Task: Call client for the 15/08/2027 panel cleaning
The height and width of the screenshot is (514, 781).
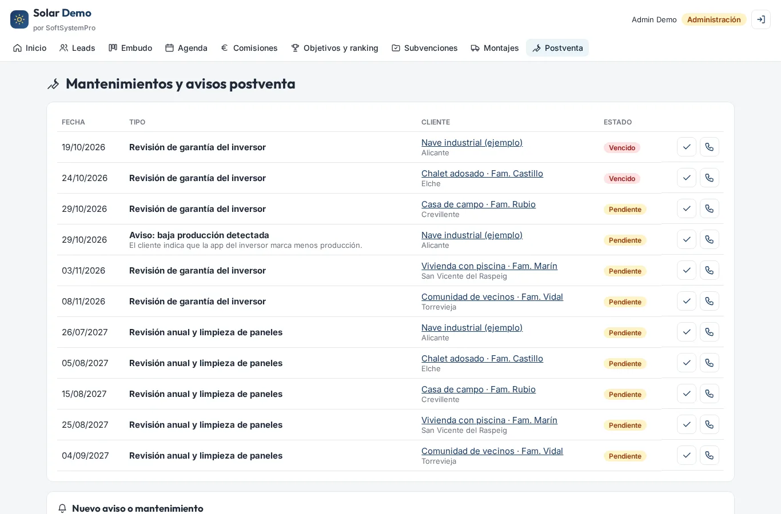Action: (x=710, y=393)
